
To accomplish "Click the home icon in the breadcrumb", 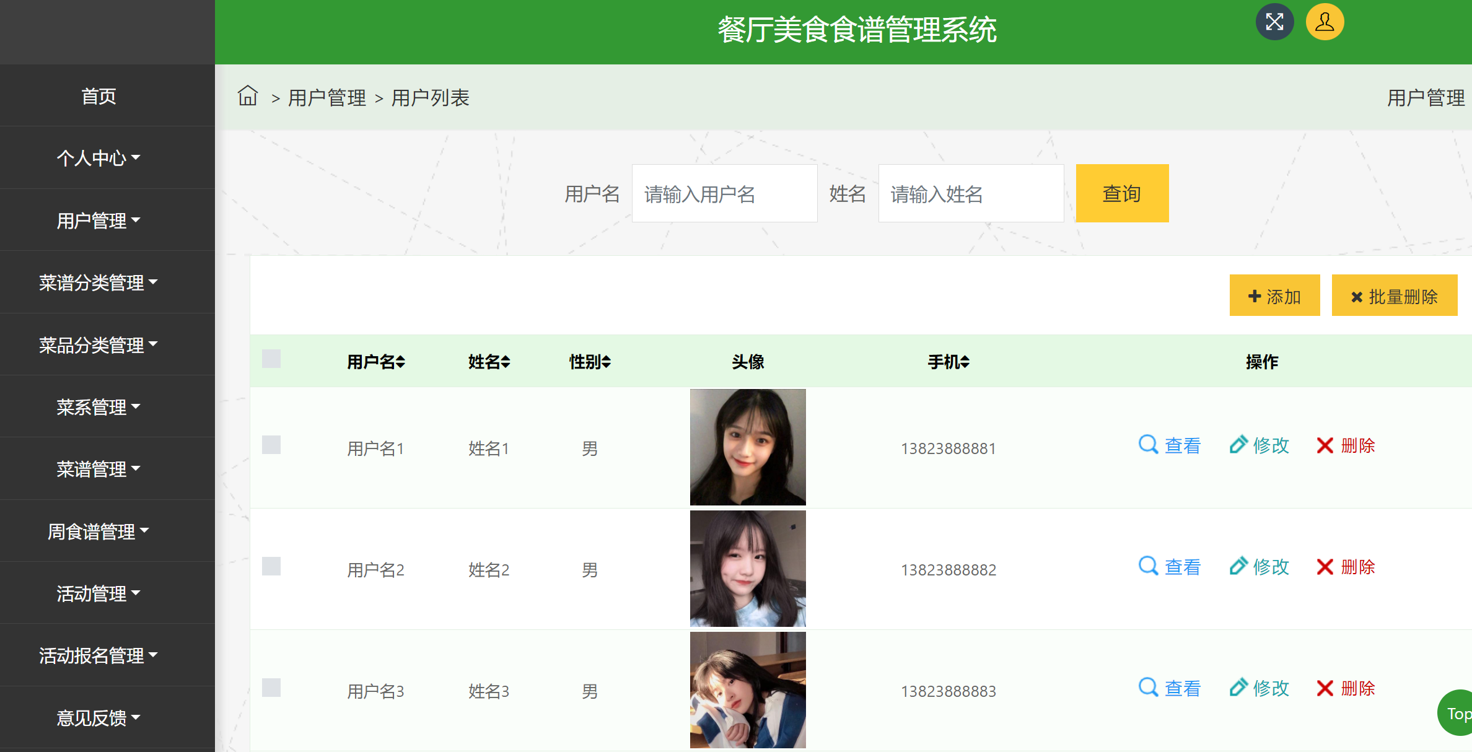I will (247, 97).
